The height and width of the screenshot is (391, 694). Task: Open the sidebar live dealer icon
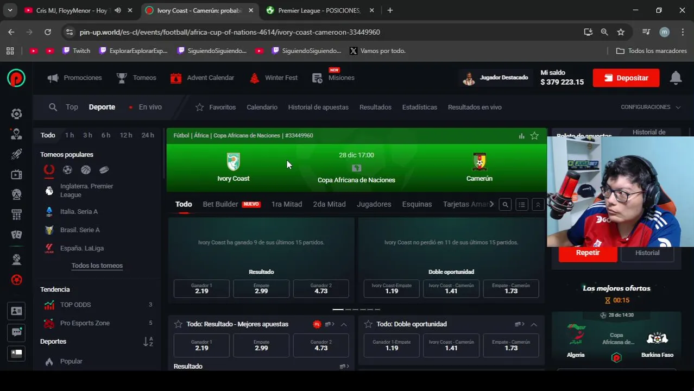point(17,134)
